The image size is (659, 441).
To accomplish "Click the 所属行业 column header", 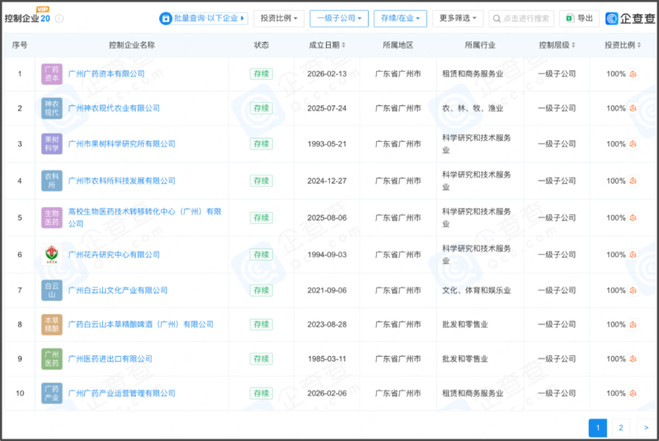I will point(480,45).
